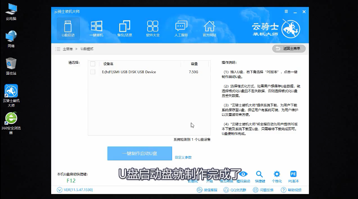
Task: Open 网络 desktop icon
Action: 11,39
